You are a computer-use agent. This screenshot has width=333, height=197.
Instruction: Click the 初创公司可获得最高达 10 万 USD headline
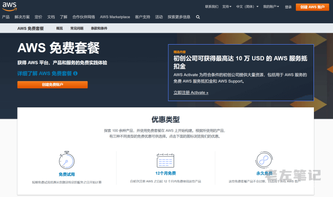pyautogui.click(x=240, y=62)
